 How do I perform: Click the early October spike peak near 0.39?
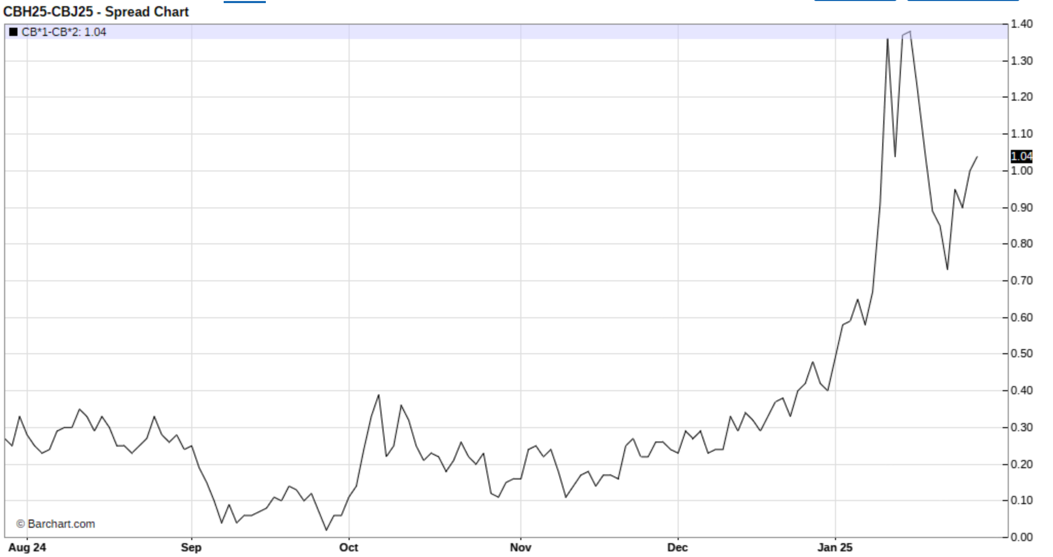coord(379,395)
